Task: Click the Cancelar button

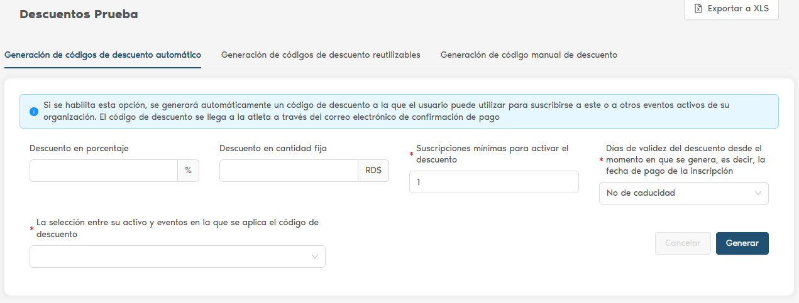Action: [682, 243]
